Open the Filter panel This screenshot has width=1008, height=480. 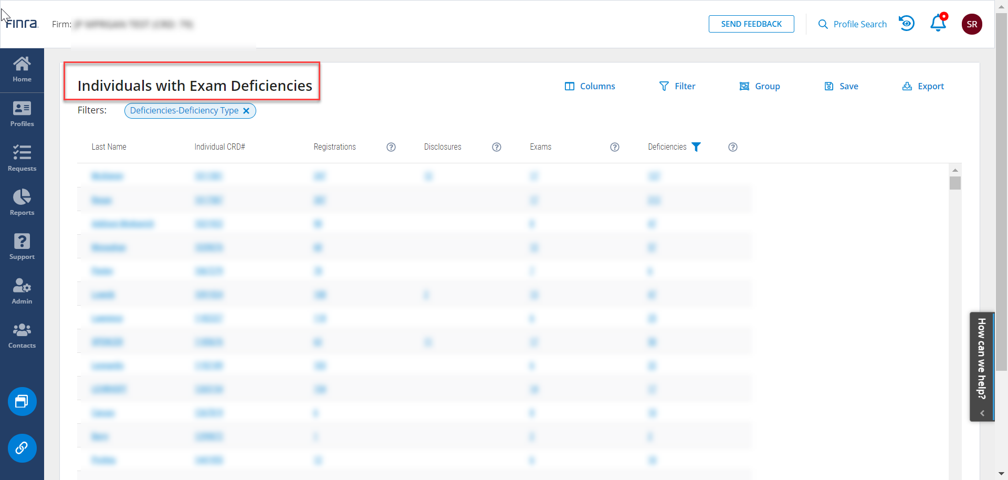coord(677,86)
